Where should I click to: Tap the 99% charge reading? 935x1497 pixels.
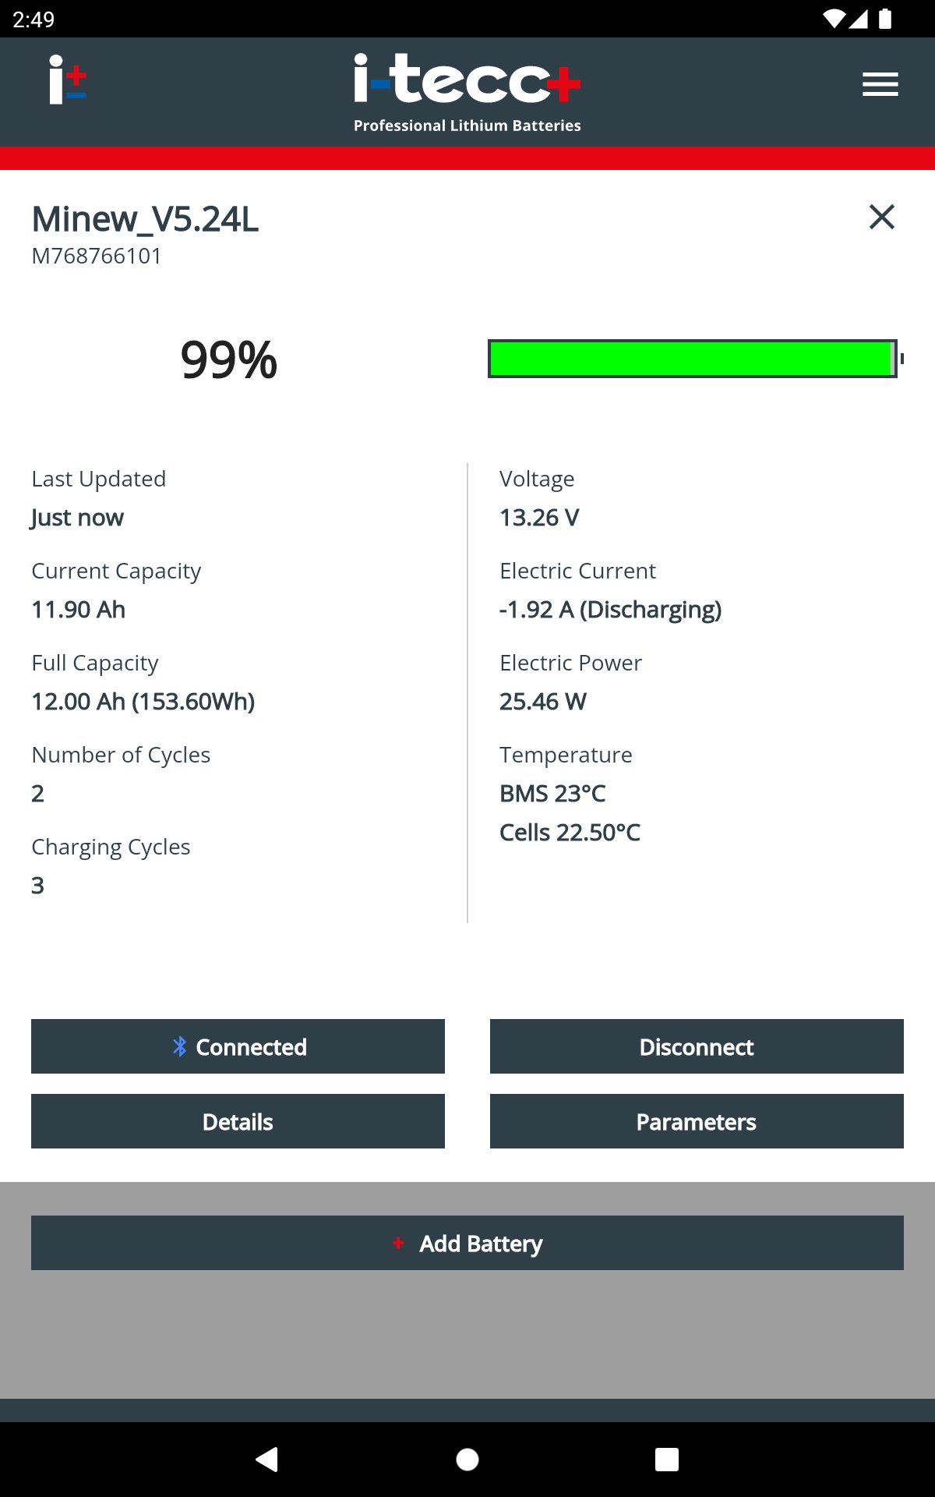(228, 360)
